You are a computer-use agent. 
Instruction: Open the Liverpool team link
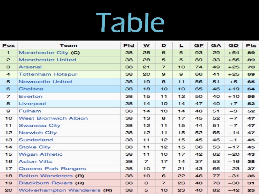pos(32,104)
